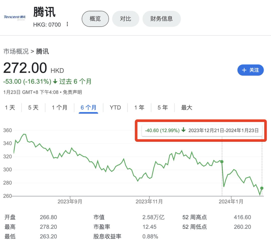Click the -53.00 (-16.31%) change text

coord(27,81)
